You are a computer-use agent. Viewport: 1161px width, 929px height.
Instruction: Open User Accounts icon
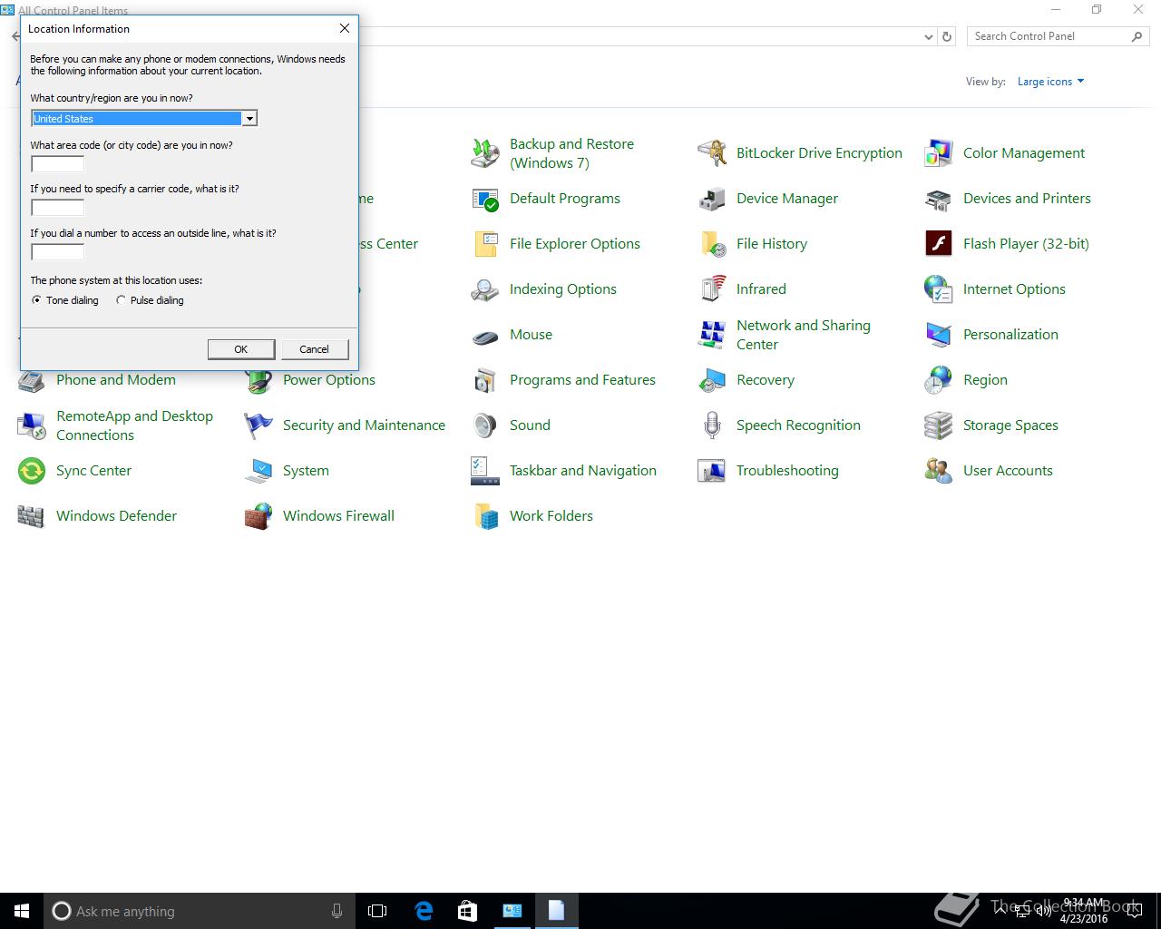[939, 471]
